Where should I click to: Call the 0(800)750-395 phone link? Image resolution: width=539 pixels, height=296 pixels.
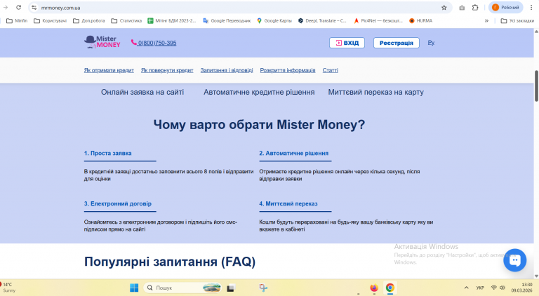coord(154,43)
